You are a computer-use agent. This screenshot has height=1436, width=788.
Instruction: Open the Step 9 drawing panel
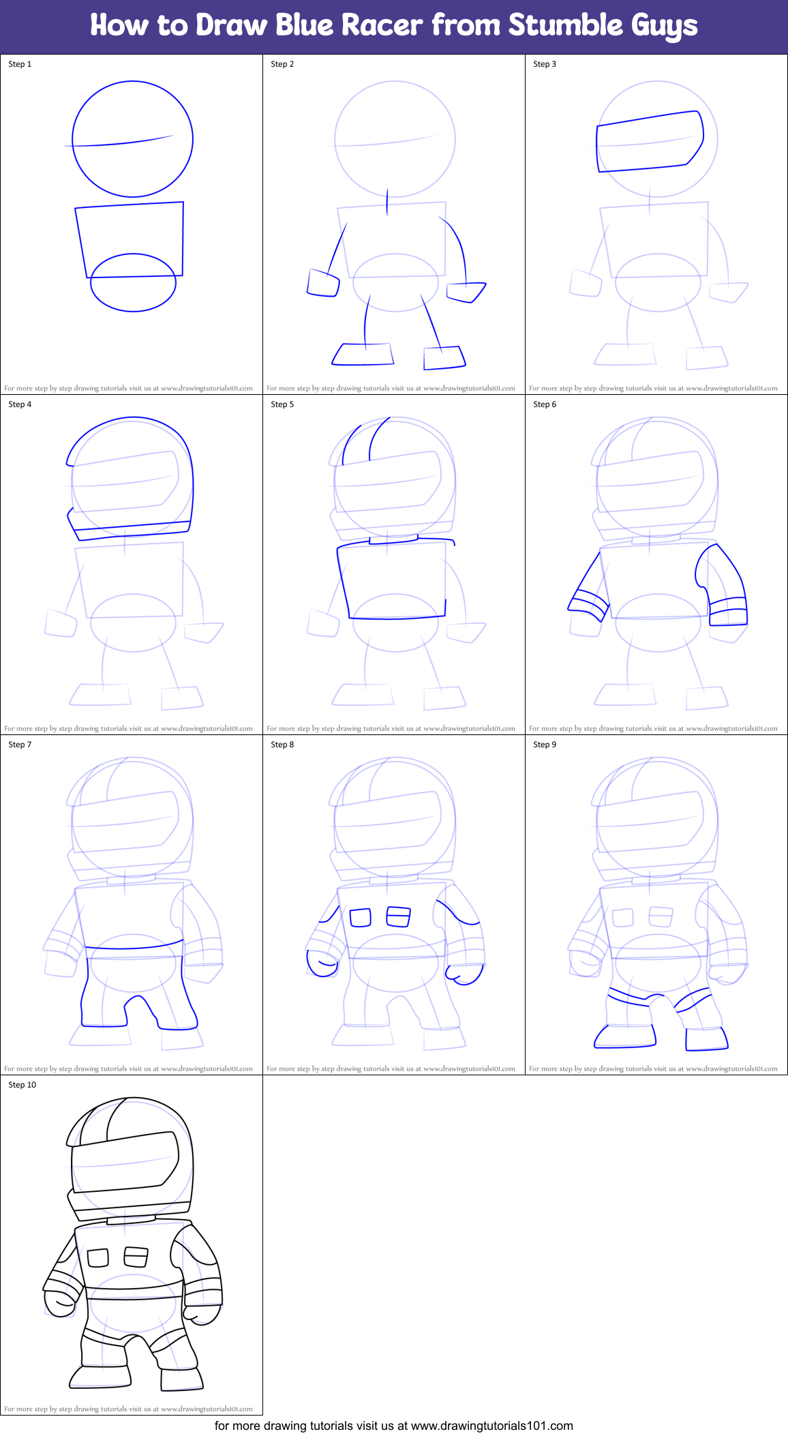click(656, 905)
